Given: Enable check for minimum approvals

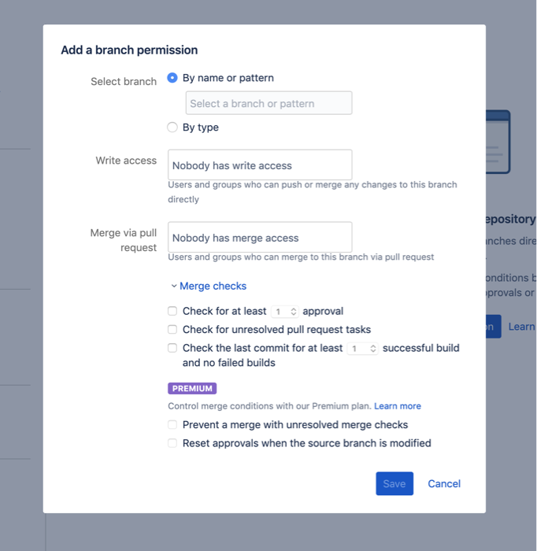Looking at the screenshot, I should click(172, 311).
